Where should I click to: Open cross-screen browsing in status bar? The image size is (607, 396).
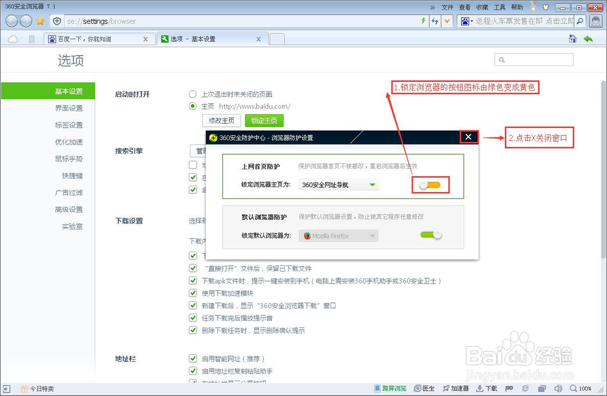click(x=390, y=388)
